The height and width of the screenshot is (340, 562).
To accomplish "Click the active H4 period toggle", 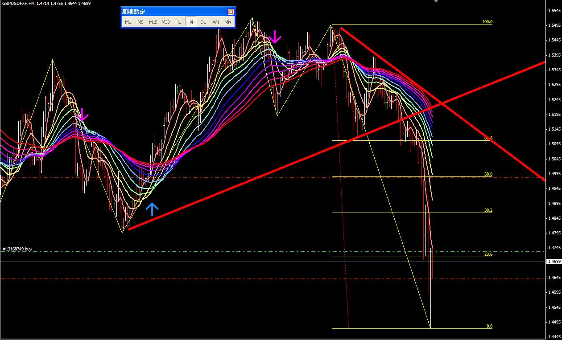I will tap(190, 22).
